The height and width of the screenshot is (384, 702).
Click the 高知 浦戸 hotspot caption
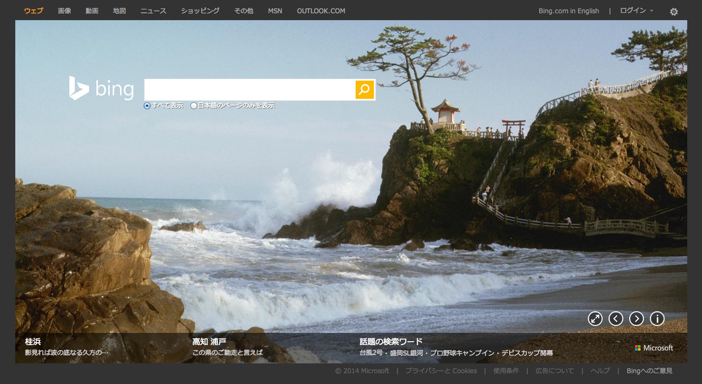pyautogui.click(x=209, y=342)
